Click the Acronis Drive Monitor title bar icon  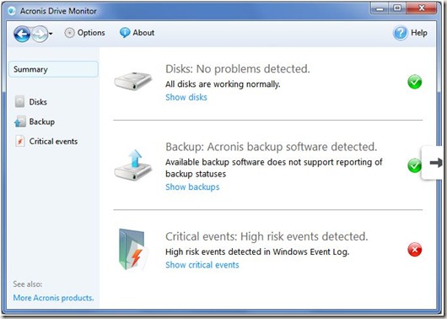[12, 11]
